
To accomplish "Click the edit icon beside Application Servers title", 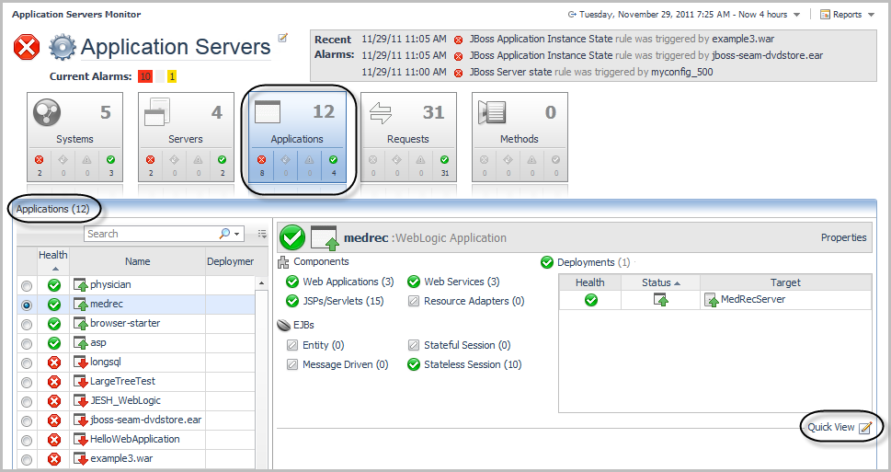I will 282,38.
